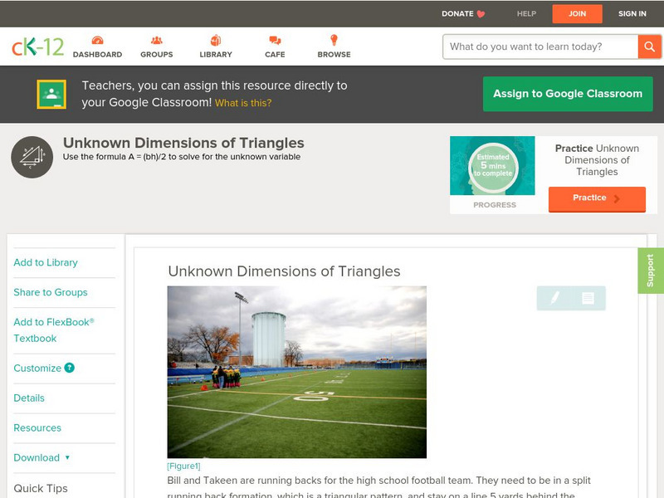Click the football field photo

point(297,372)
